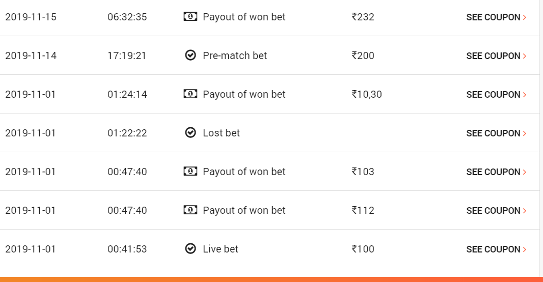The height and width of the screenshot is (282, 543).
Task: Click the orange bar at page bottom
Action: tap(271, 279)
